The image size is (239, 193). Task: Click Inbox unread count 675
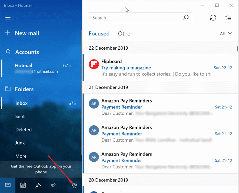coord(72,103)
